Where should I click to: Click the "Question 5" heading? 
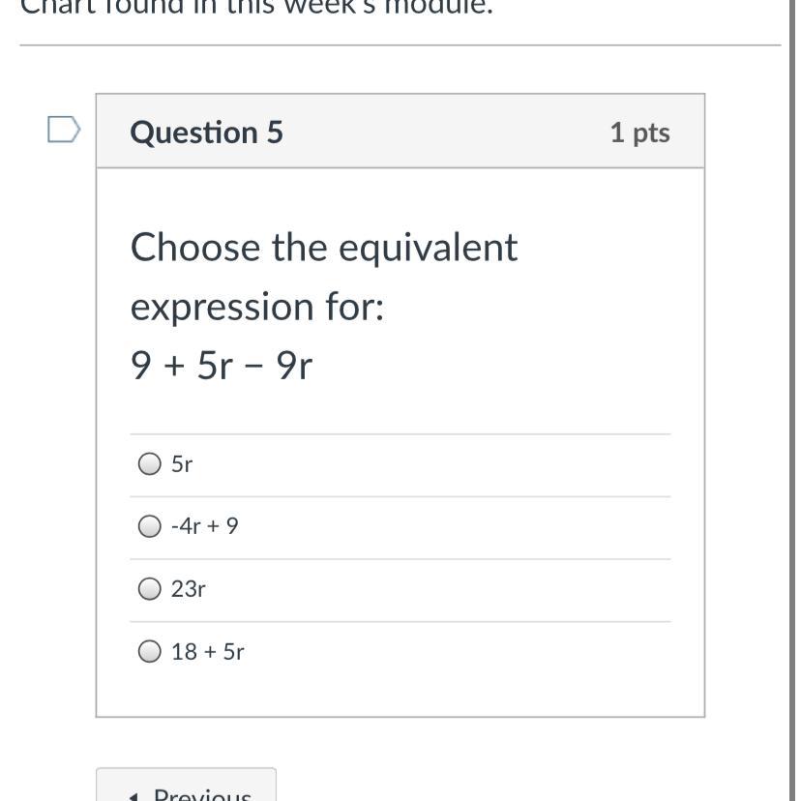207,132
